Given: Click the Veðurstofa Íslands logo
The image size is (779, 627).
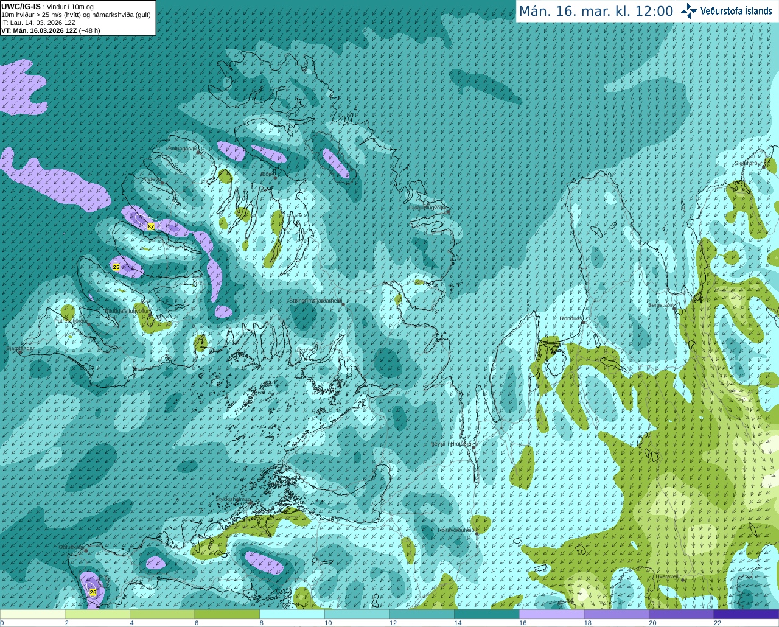Looking at the screenshot, I should pyautogui.click(x=726, y=11).
